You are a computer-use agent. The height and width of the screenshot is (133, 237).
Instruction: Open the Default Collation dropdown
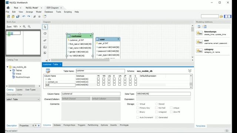click(x=106, y=99)
